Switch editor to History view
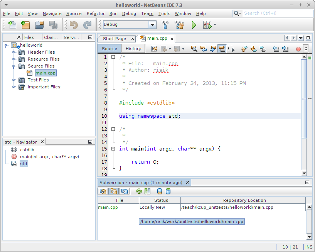Image resolution: width=315 pixels, height=252 pixels. [133, 49]
